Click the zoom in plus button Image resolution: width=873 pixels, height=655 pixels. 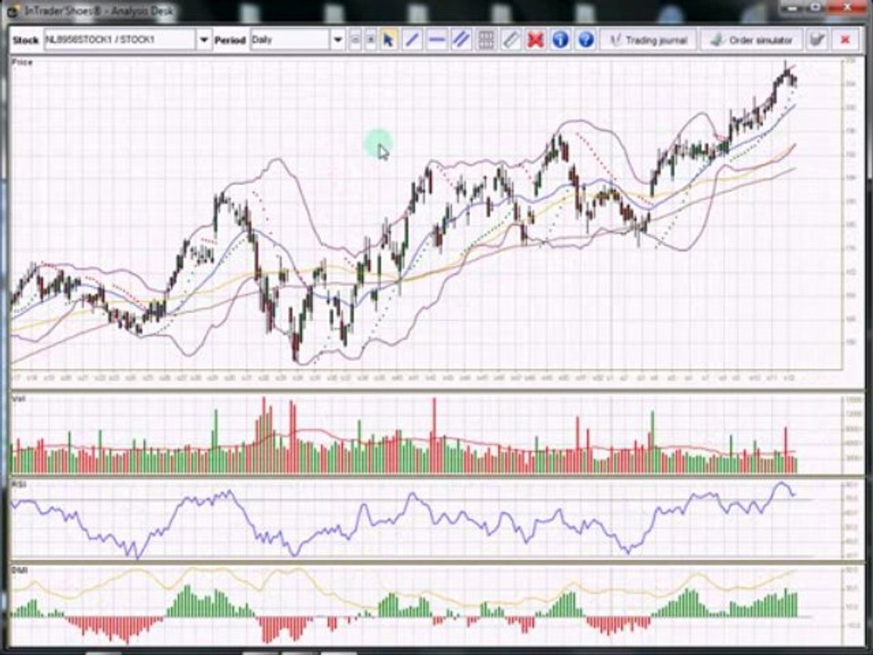[x=370, y=40]
